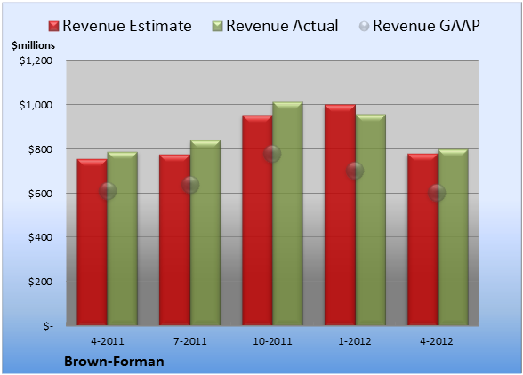
Task: Click the '$1,000' axis value
Action: [36, 105]
